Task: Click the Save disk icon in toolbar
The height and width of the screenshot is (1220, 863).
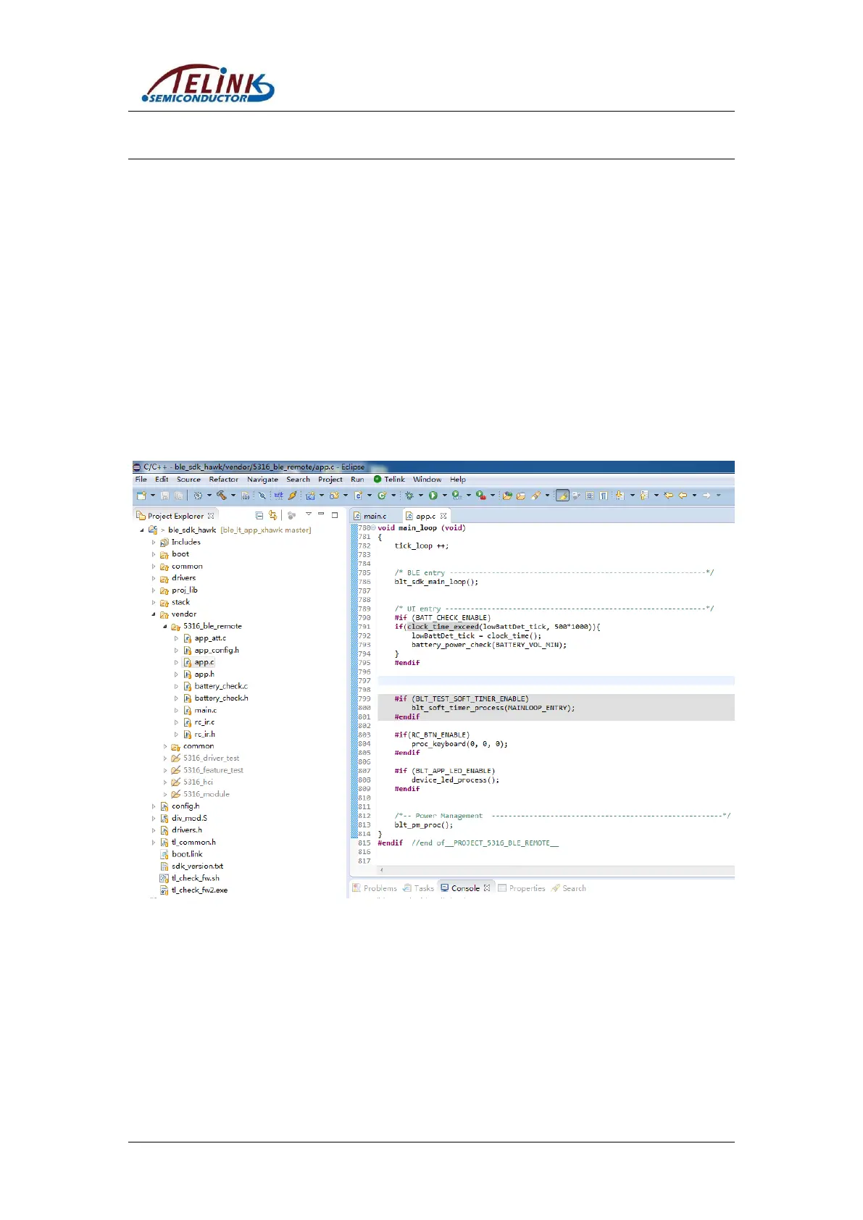Action: [164, 496]
